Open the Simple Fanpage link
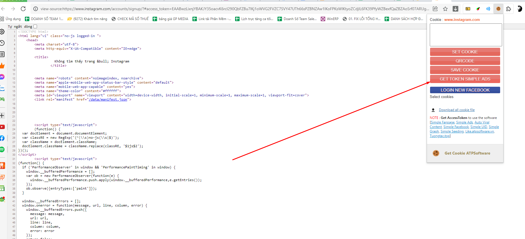 (x=442, y=122)
